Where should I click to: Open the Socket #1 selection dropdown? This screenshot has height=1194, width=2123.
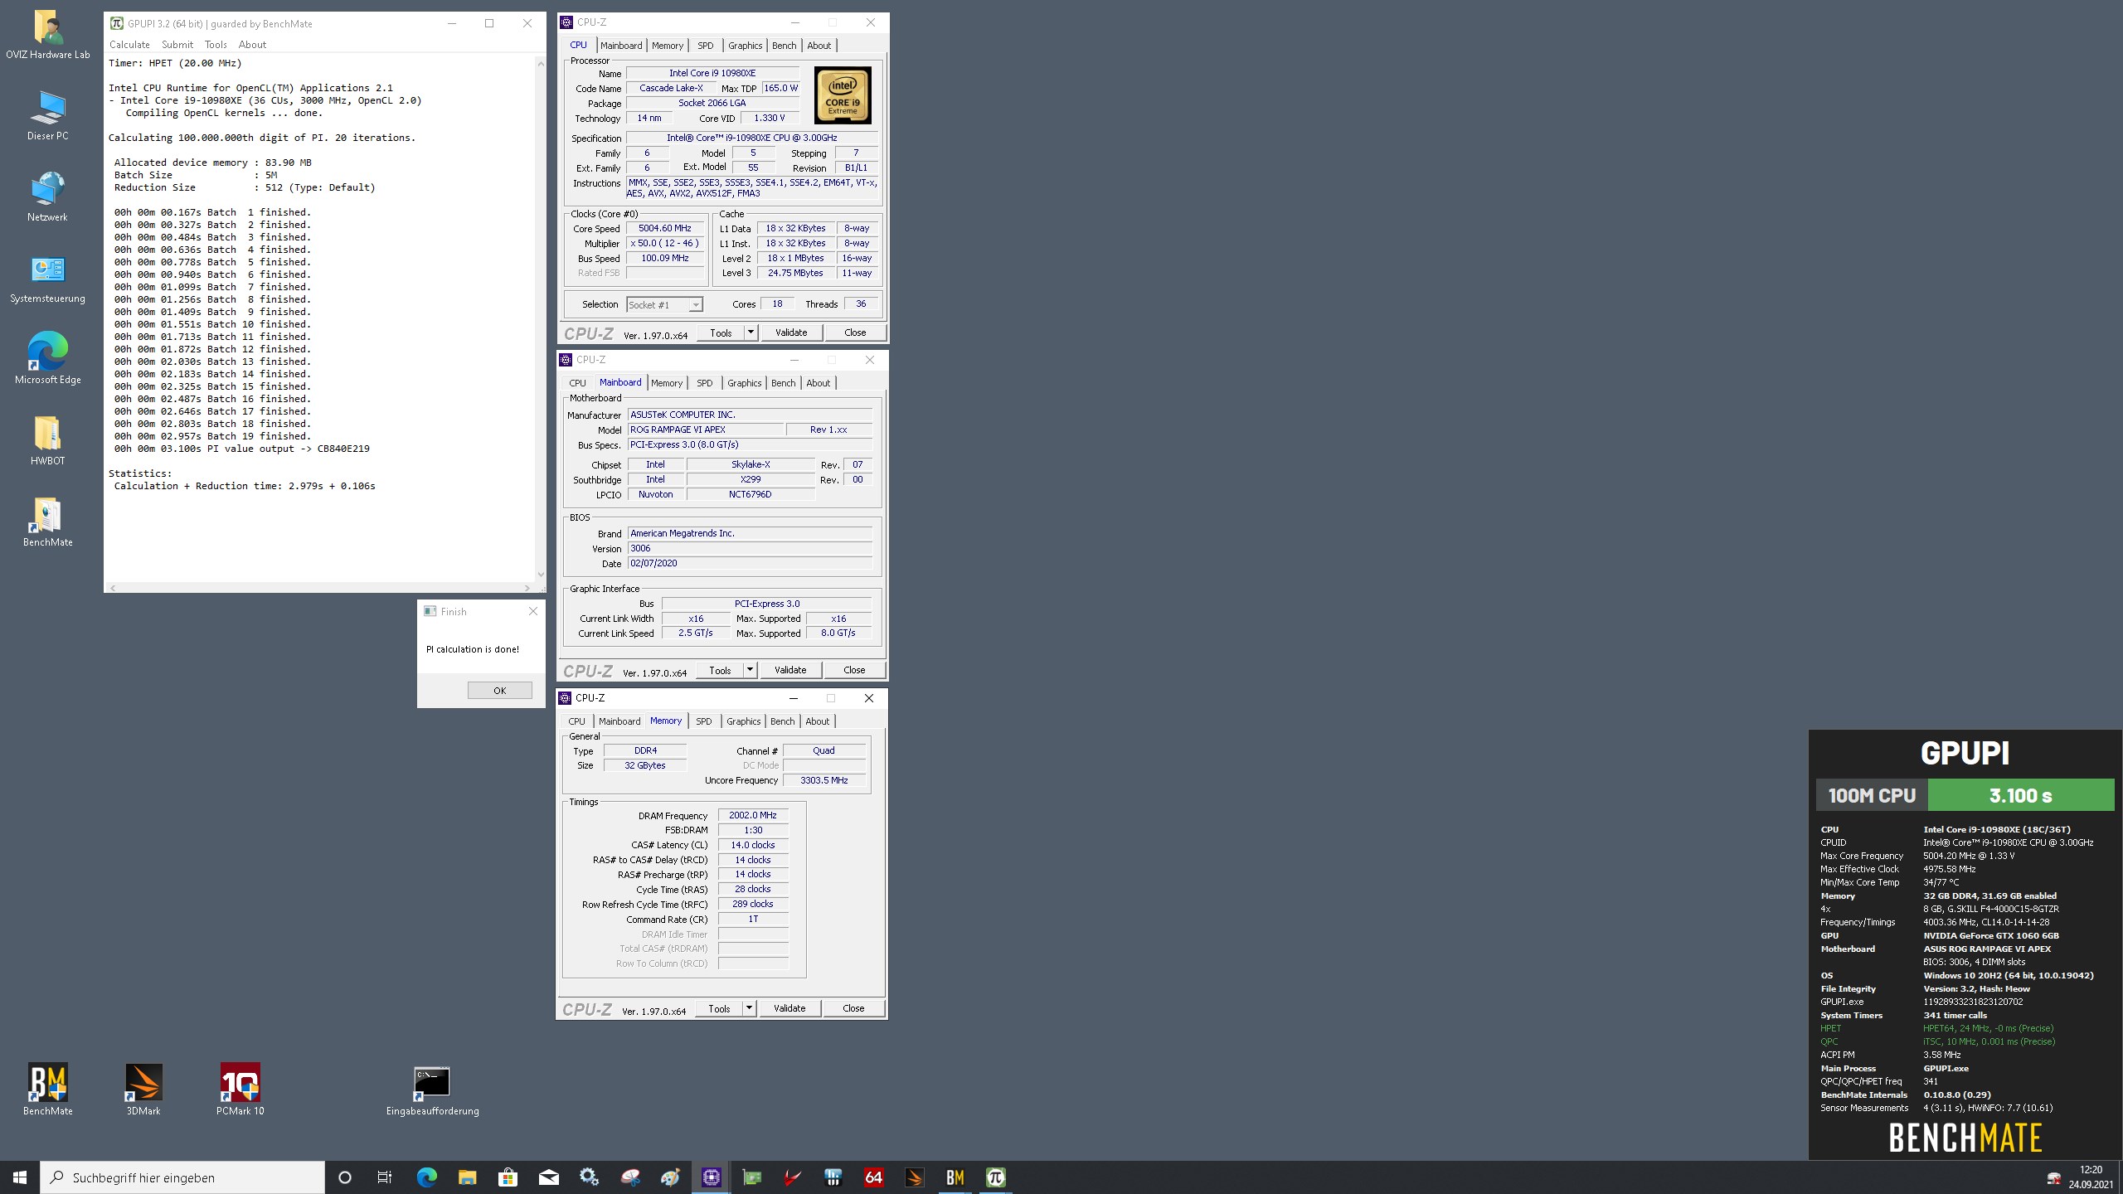[x=664, y=305]
